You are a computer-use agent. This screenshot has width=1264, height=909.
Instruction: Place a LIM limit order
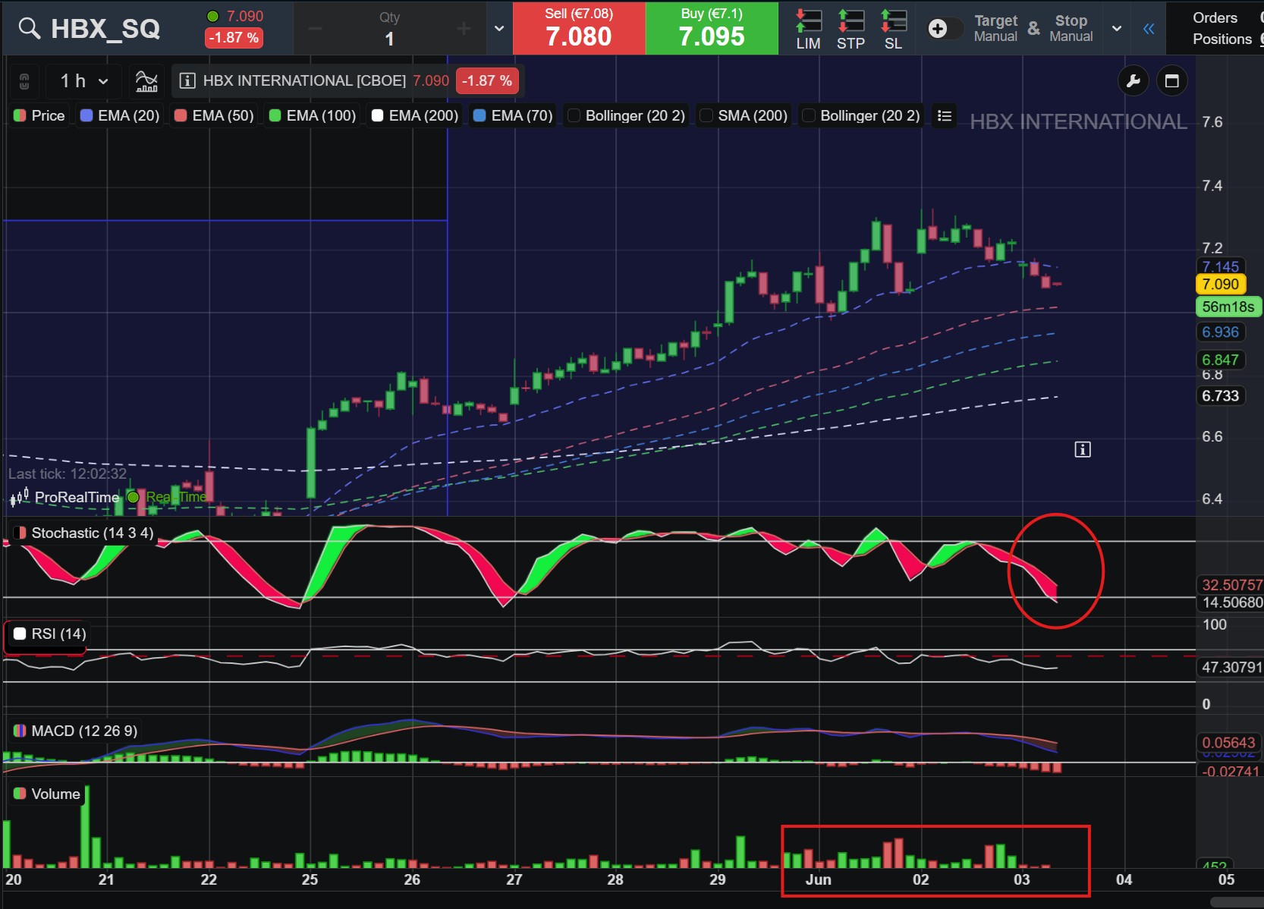point(808,30)
